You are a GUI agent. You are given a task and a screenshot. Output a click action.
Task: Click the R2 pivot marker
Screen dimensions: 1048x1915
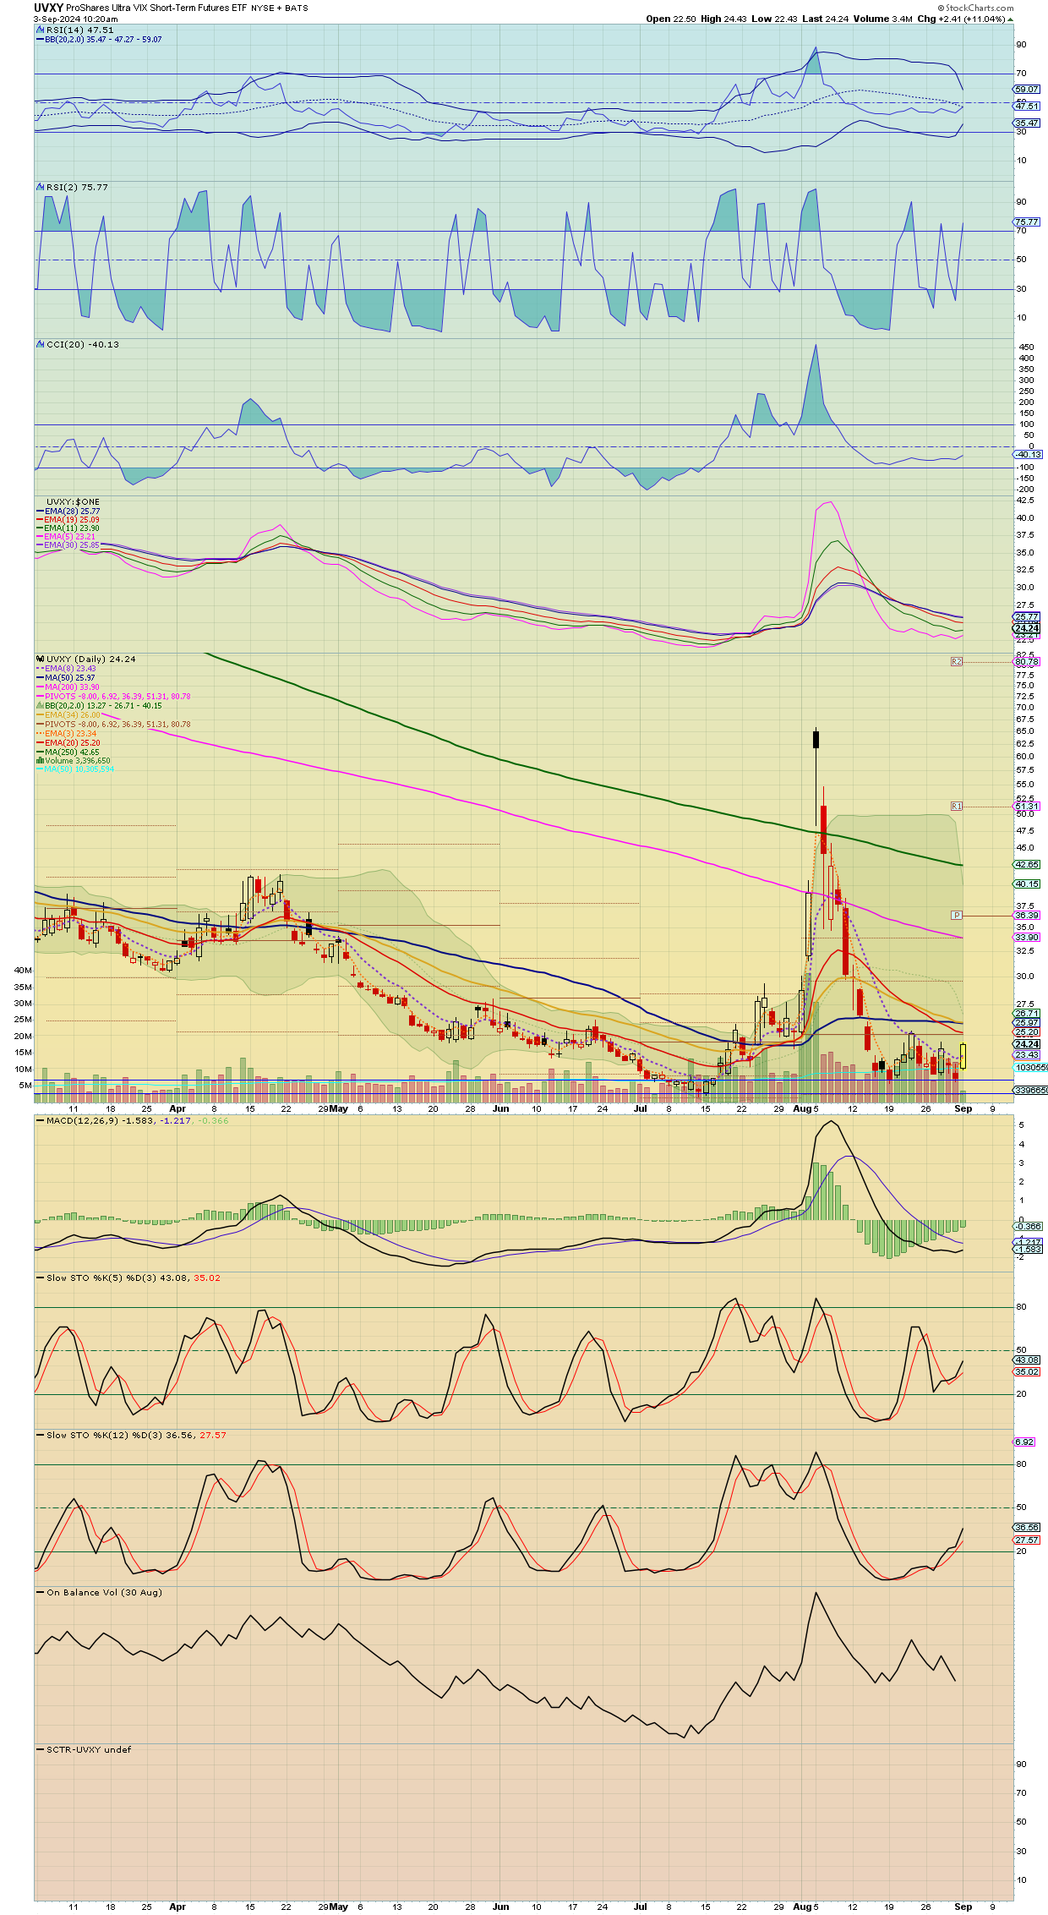click(x=957, y=661)
